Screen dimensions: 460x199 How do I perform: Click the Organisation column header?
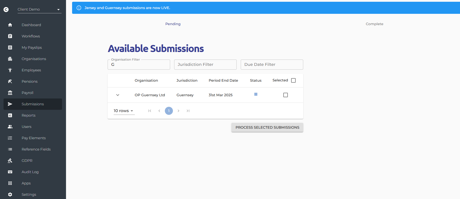(146, 80)
